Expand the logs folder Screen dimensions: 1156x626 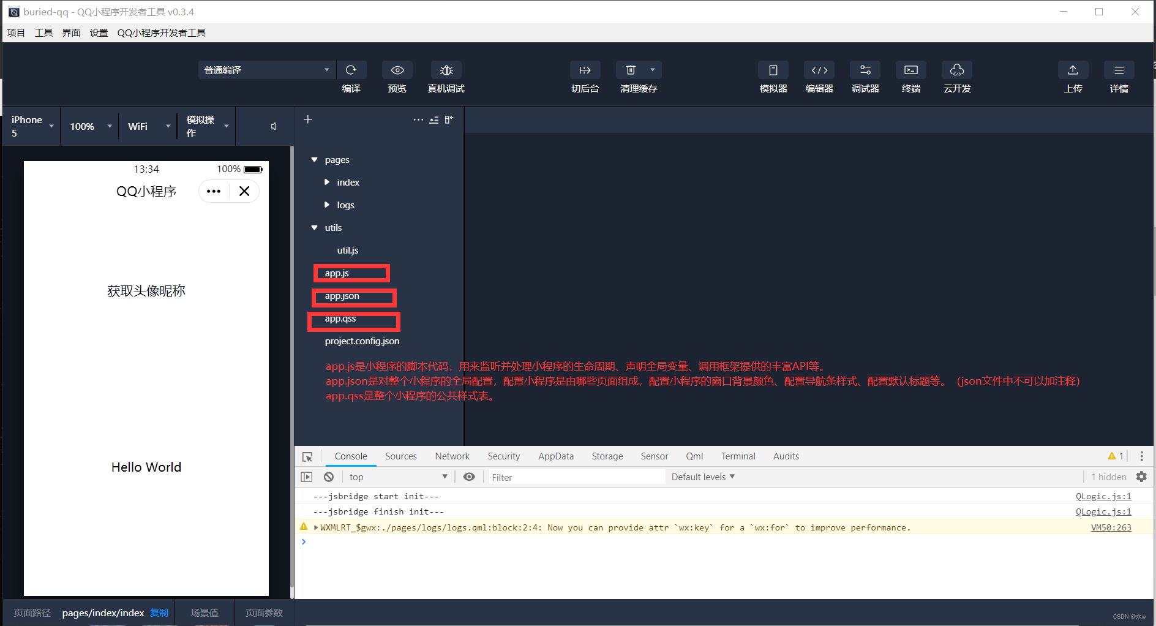(x=327, y=205)
